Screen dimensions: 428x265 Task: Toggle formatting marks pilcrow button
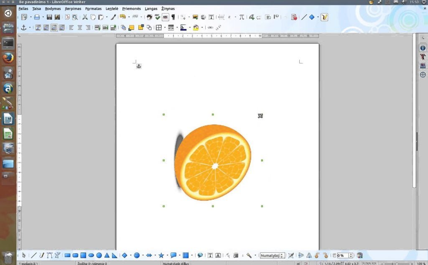(x=173, y=17)
